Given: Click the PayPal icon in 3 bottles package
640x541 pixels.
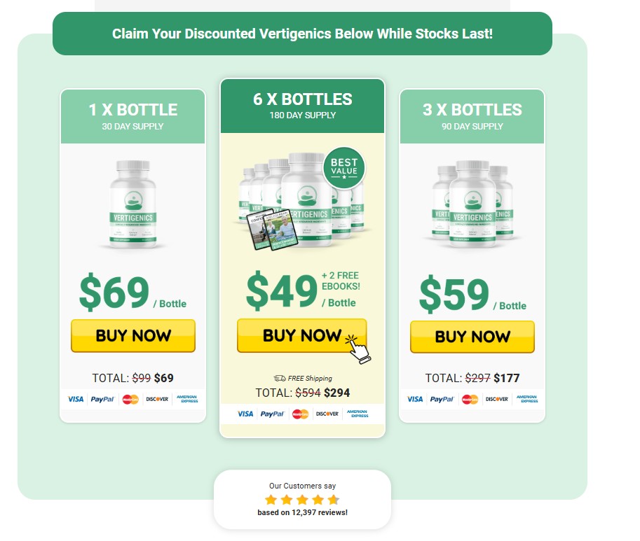Looking at the screenshot, I should click(x=442, y=400).
